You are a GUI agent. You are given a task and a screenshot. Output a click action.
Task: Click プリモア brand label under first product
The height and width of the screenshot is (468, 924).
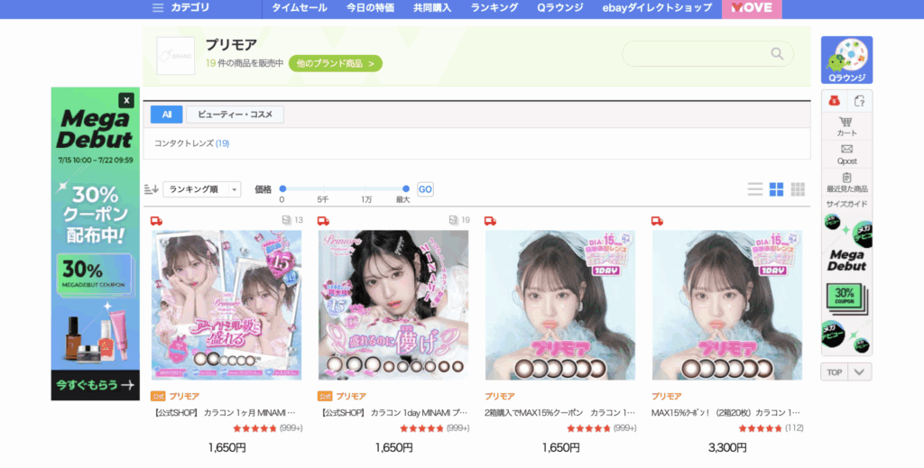point(185,396)
